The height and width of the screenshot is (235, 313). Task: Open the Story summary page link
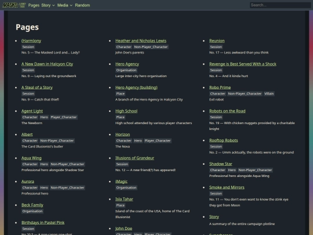pyautogui.click(x=214, y=217)
